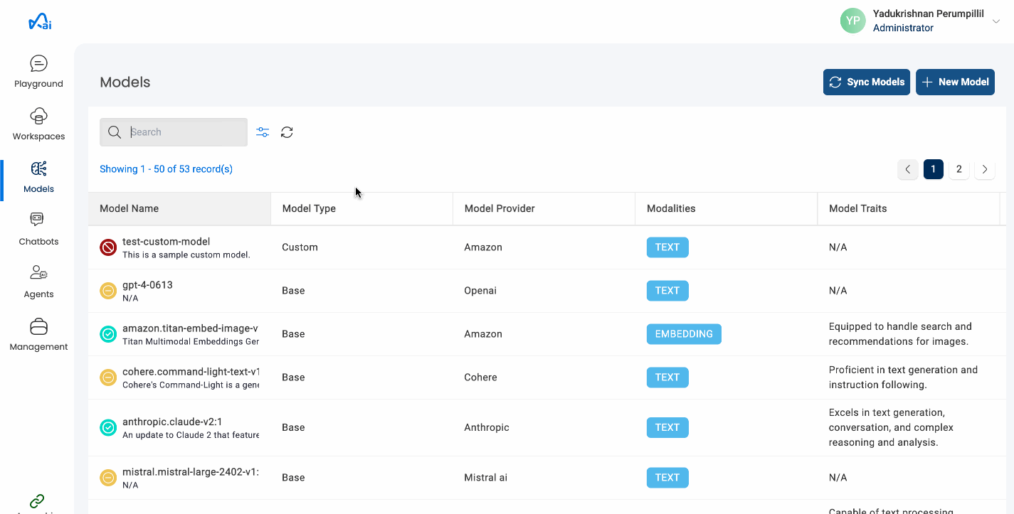Click TEXT badge for anthropic.claude-v2:1

tap(667, 427)
